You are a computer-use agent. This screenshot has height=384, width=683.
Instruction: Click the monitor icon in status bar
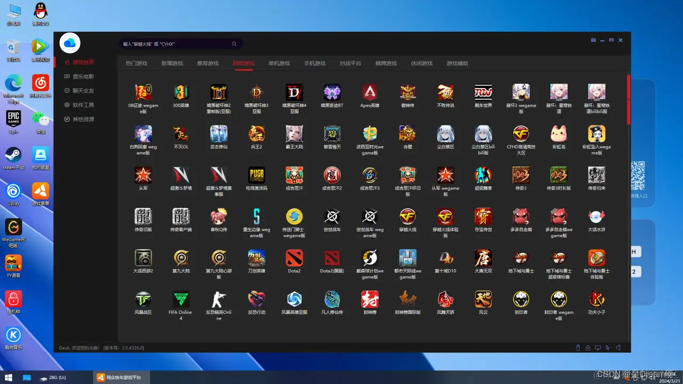[x=598, y=348]
